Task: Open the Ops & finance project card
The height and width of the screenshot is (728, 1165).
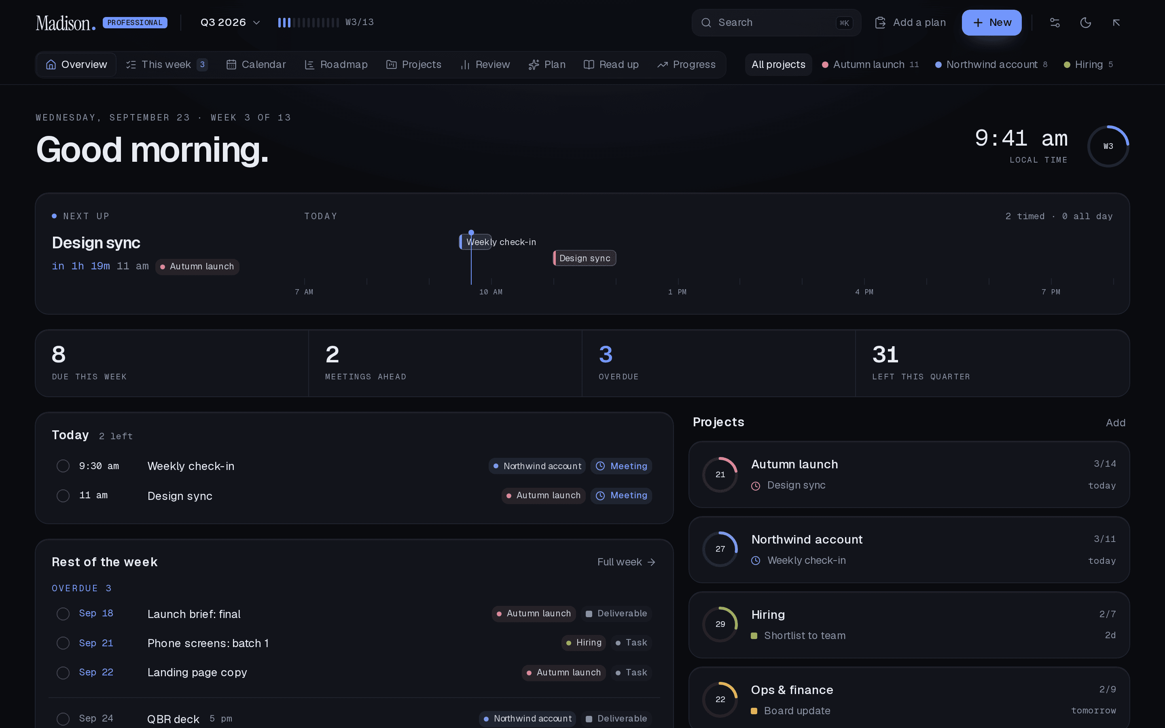Action: click(x=909, y=698)
